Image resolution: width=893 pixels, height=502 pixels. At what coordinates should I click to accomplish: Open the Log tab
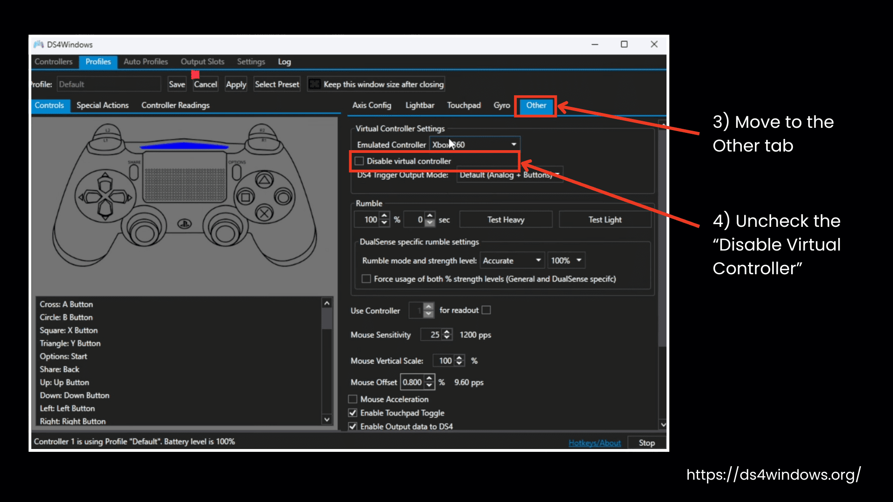284,62
